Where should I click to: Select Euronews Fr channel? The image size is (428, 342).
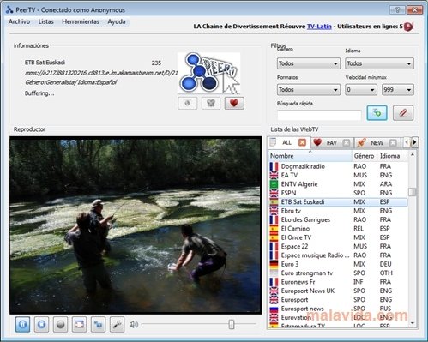338,282
